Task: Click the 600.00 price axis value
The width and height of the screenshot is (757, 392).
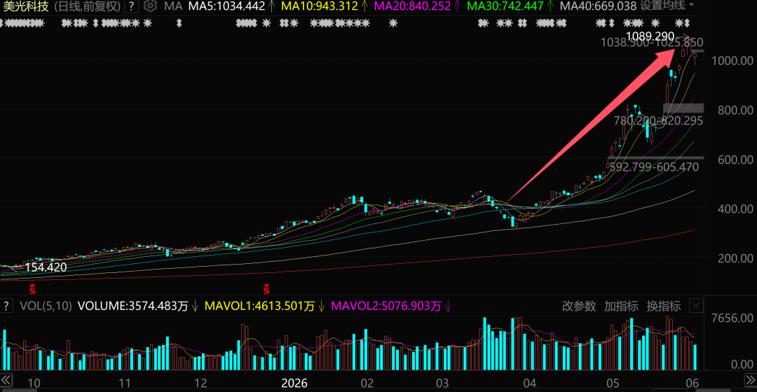Action: pos(735,160)
